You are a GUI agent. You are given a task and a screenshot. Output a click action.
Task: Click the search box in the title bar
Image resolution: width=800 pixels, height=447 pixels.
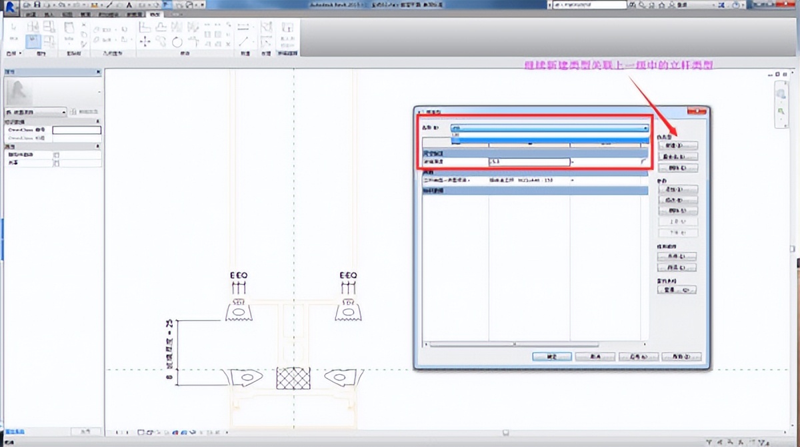click(589, 5)
